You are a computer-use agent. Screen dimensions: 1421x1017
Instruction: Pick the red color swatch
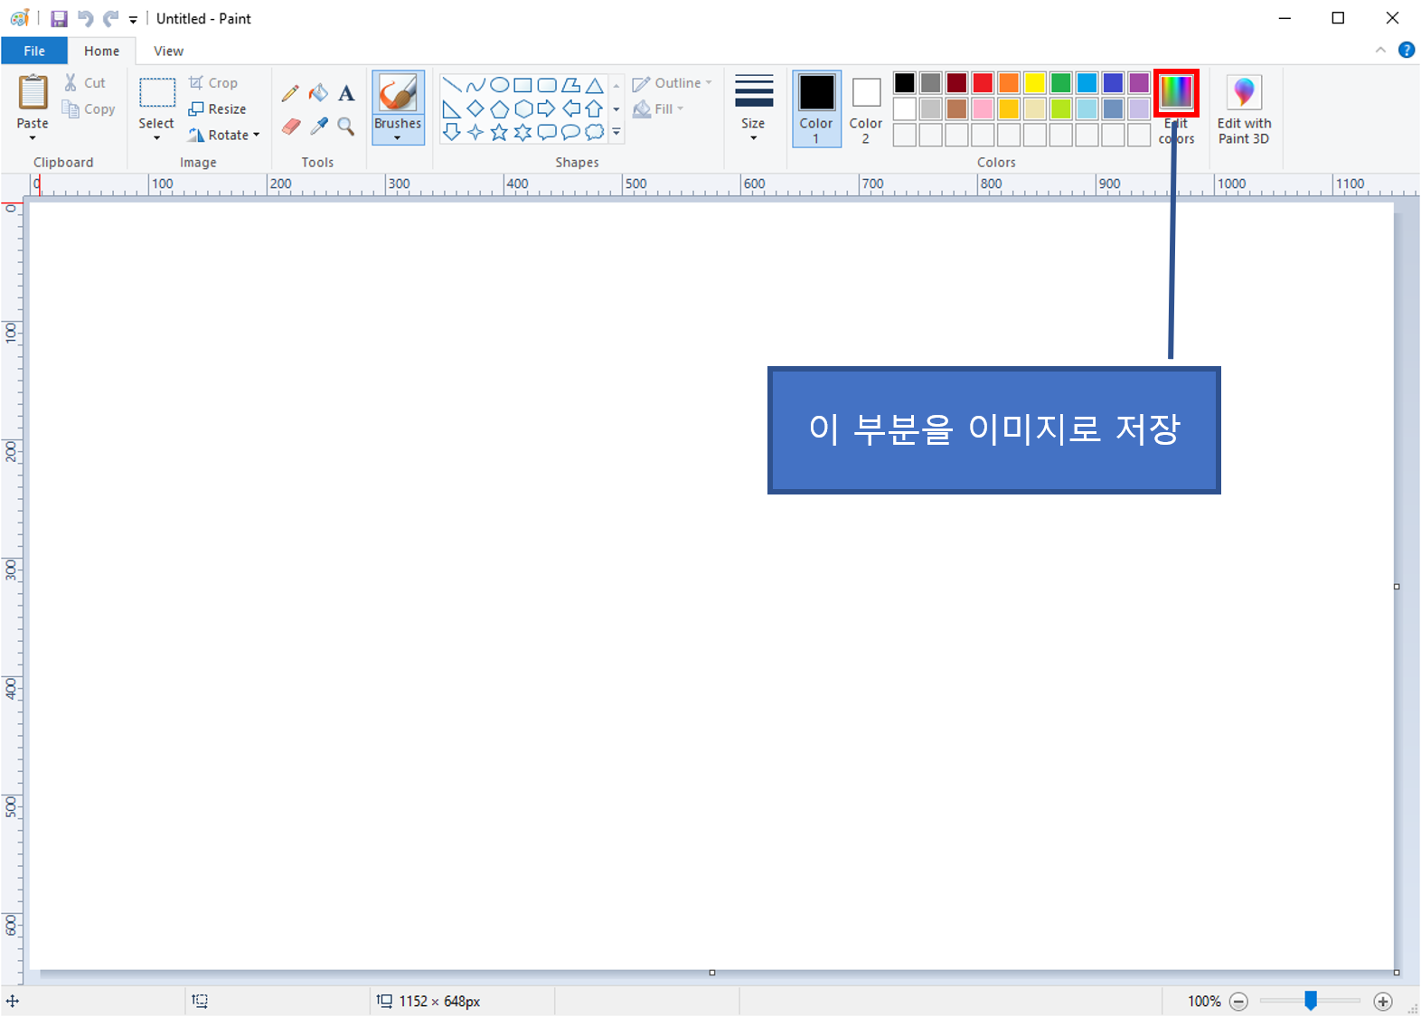(983, 83)
